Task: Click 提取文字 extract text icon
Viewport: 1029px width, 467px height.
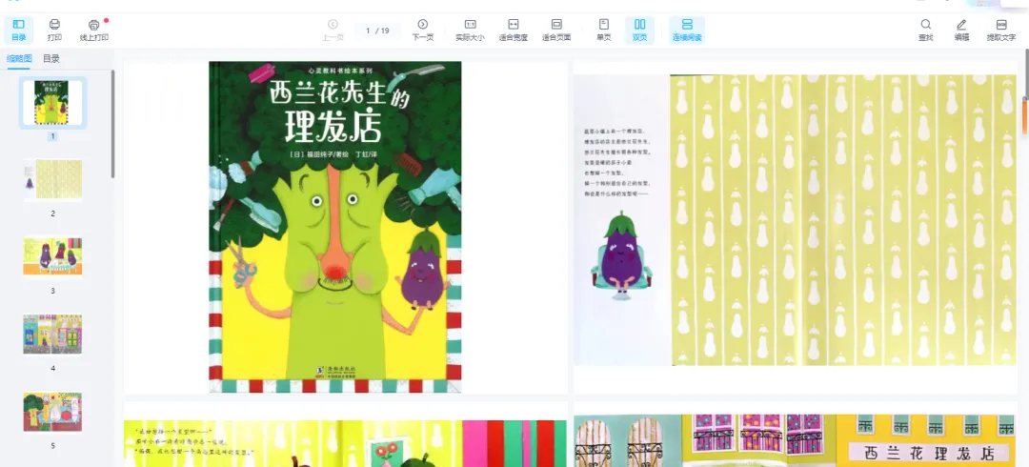Action: tap(1001, 30)
